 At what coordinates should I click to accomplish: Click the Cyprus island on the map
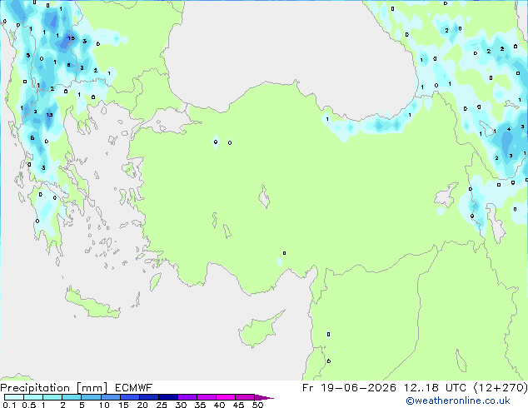[257, 331]
